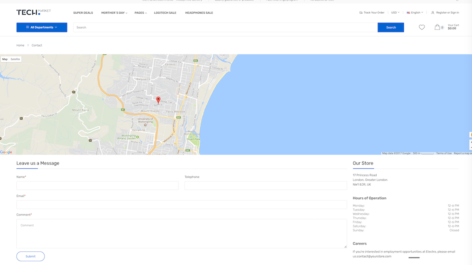Open the Pages menu dropdown

click(x=141, y=13)
